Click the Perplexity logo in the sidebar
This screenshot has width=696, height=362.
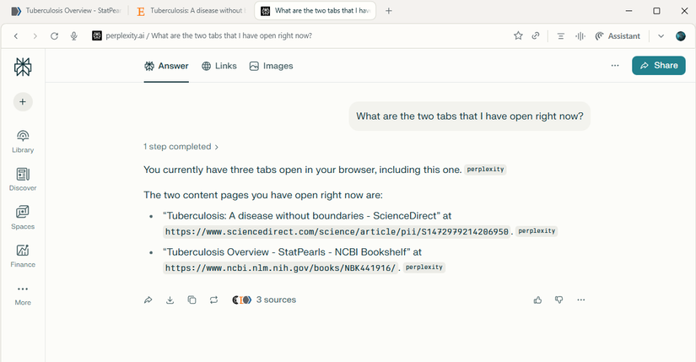pyautogui.click(x=23, y=67)
